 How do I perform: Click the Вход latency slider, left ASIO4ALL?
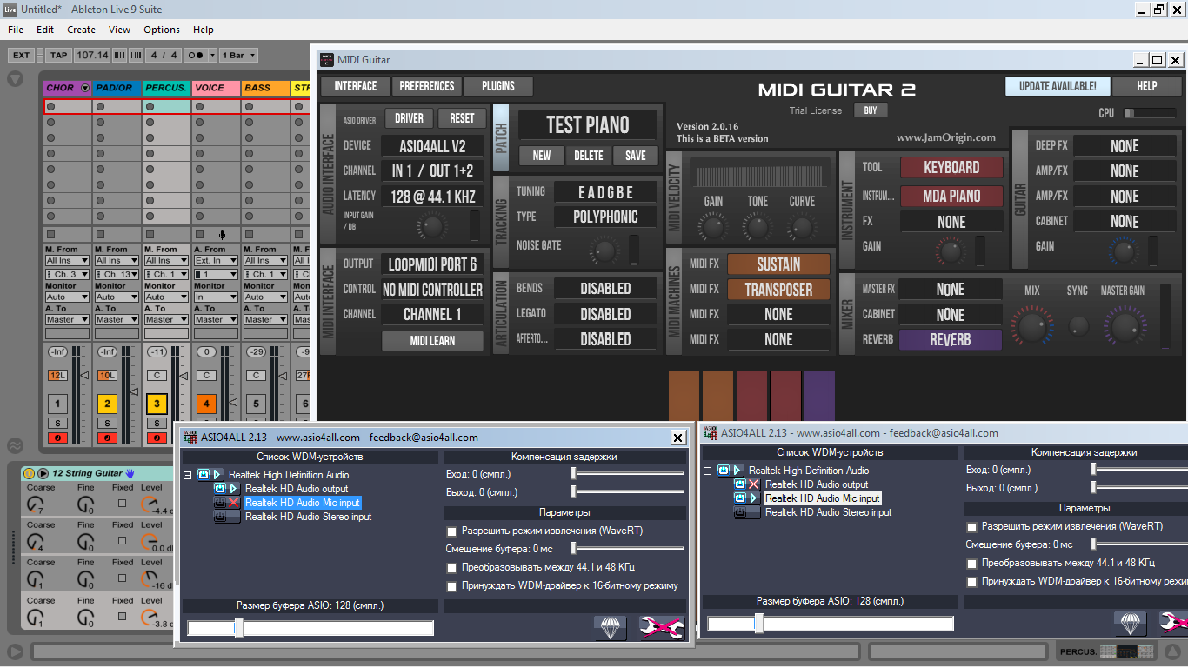(628, 474)
